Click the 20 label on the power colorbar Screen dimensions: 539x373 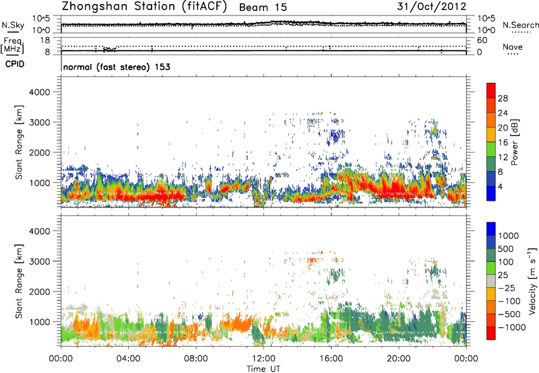click(503, 128)
